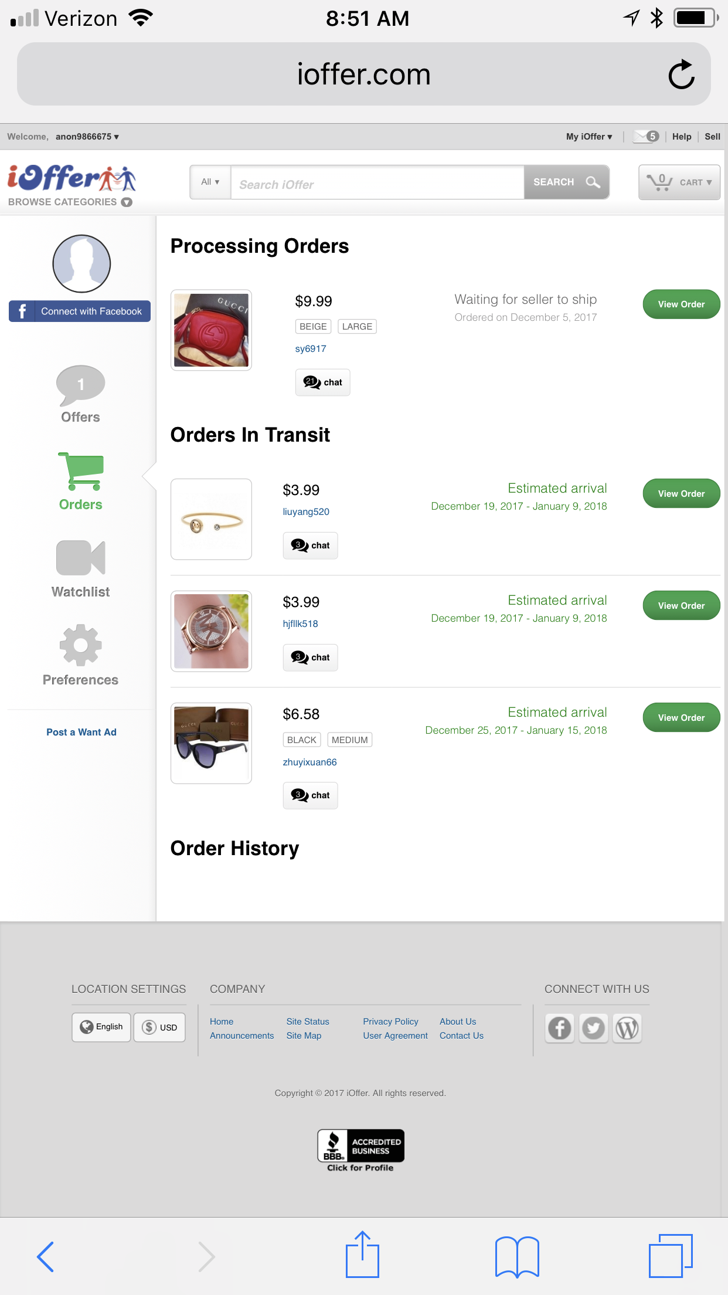The height and width of the screenshot is (1295, 728).
Task: Open the CART dropdown
Action: pos(679,182)
